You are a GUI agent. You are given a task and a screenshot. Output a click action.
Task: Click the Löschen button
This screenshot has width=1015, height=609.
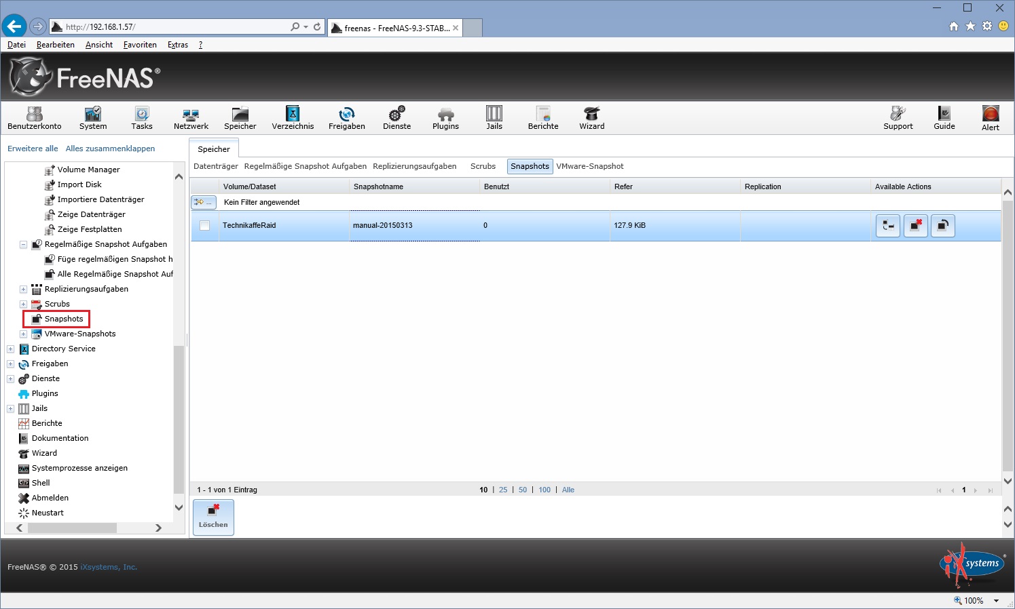coord(213,517)
